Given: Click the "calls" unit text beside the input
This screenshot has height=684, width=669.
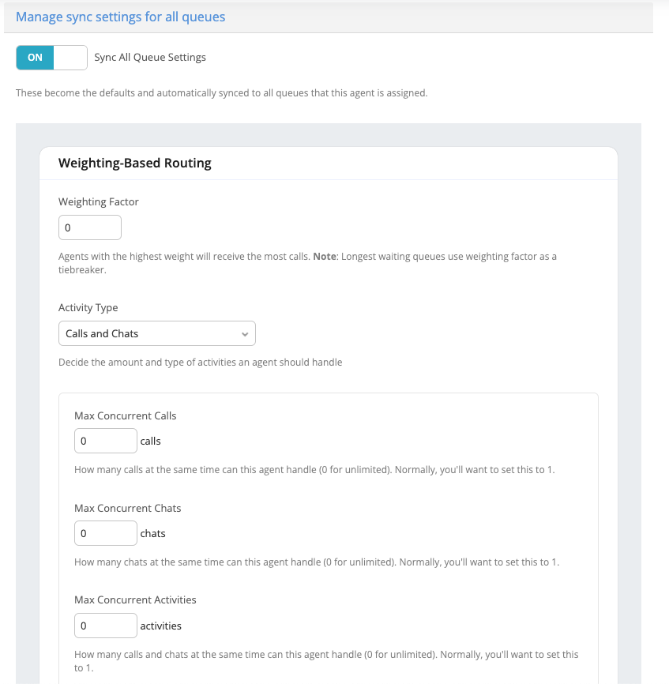Looking at the screenshot, I should [x=150, y=442].
